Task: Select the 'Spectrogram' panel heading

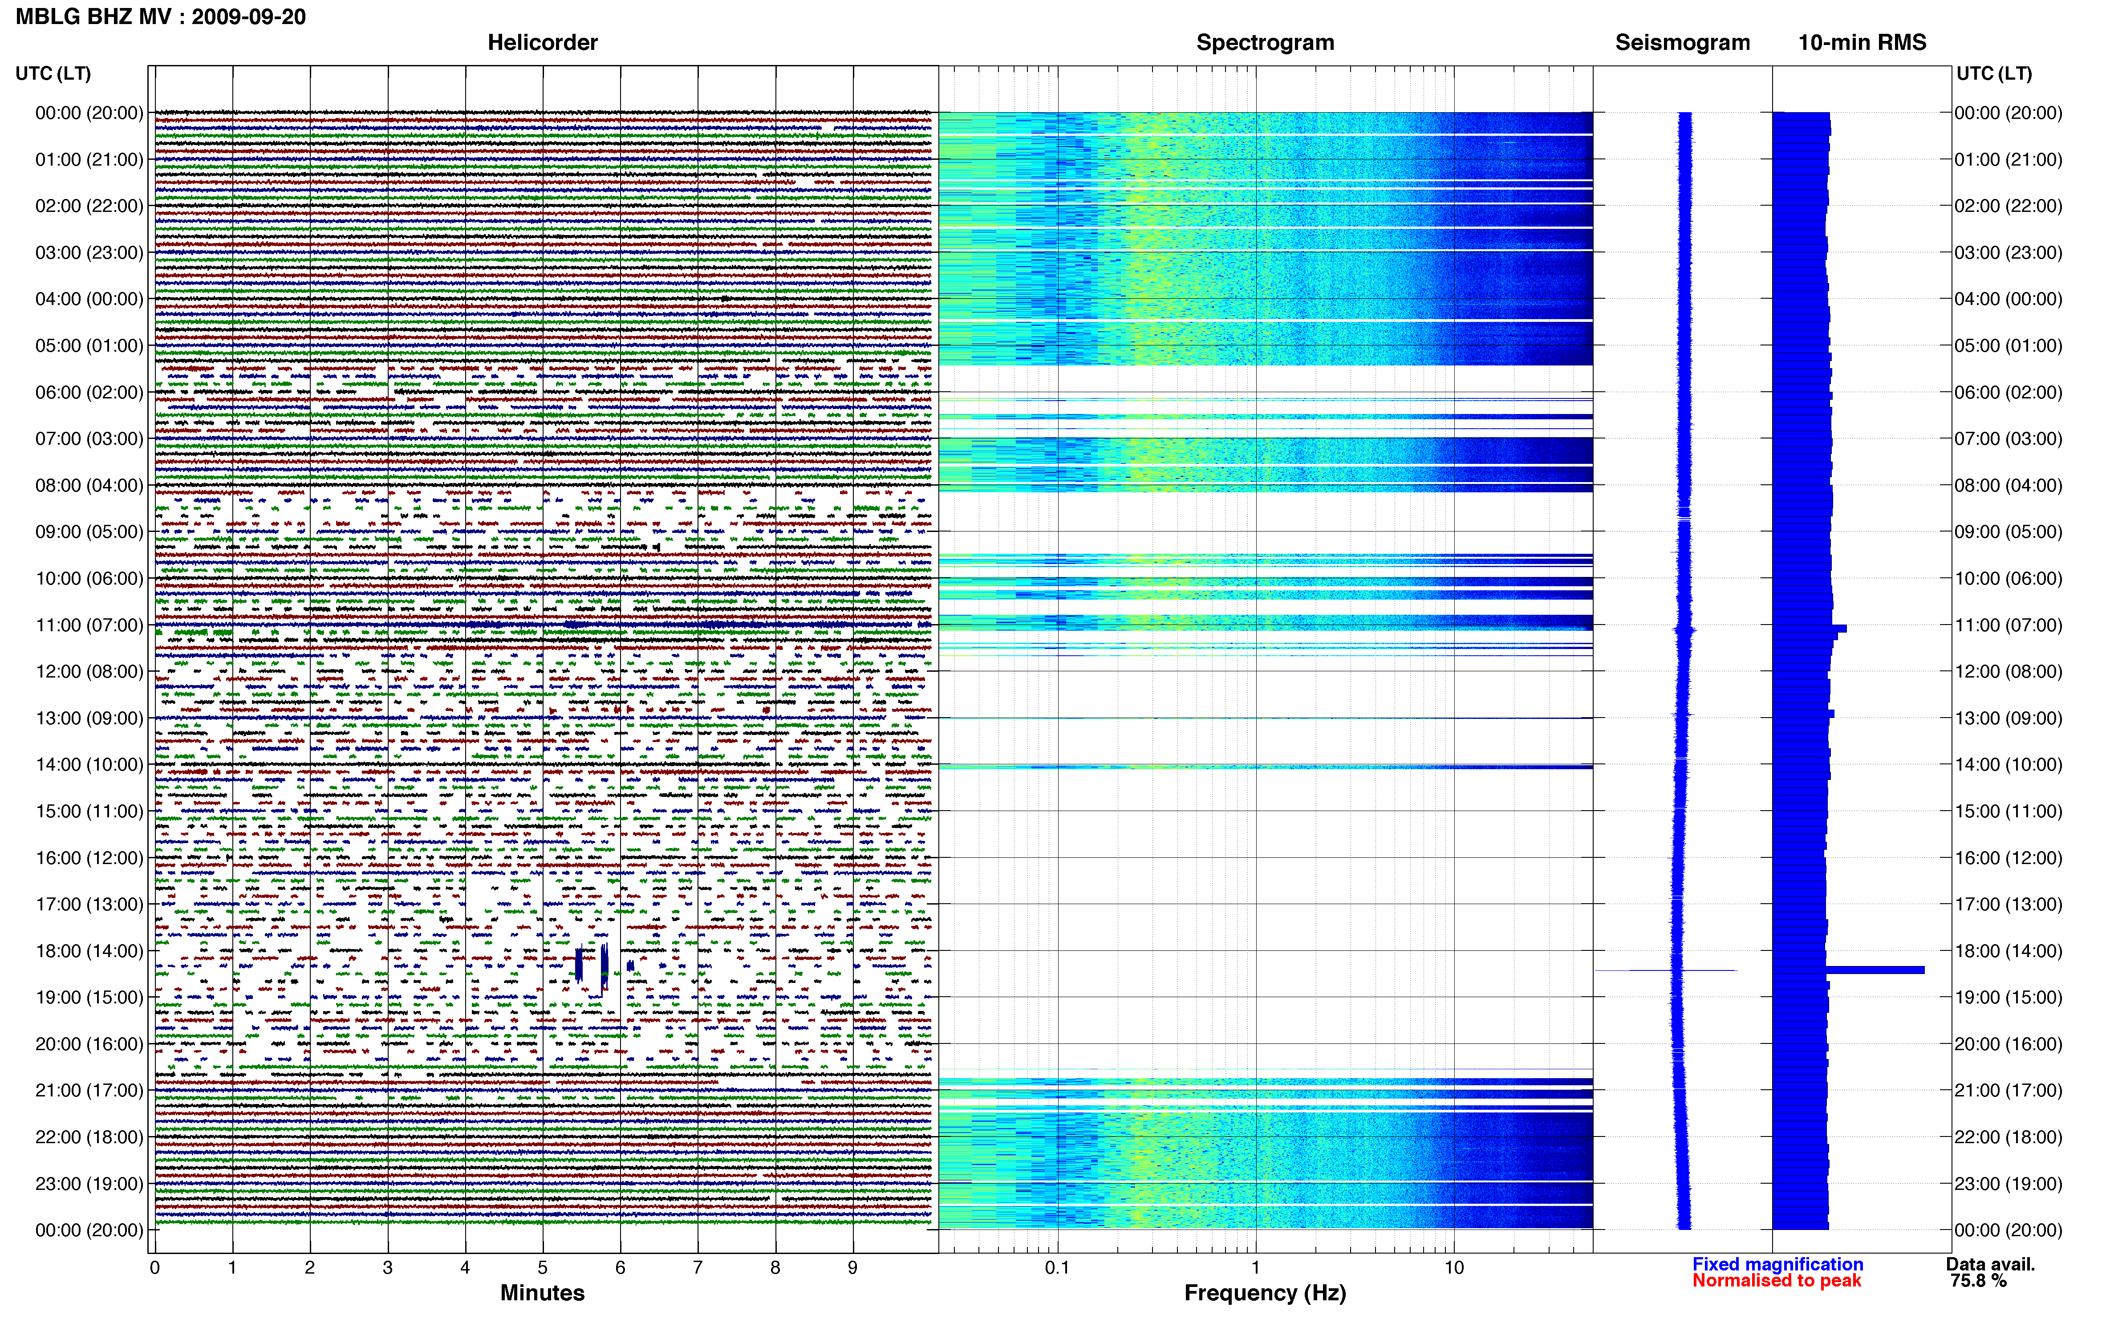Action: (1265, 43)
